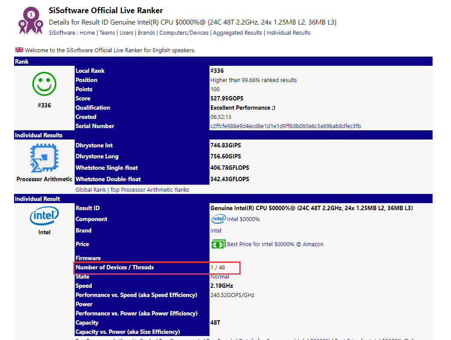451x340 pixels.
Task: Click the green smiley rank icon
Action: pyautogui.click(x=44, y=84)
